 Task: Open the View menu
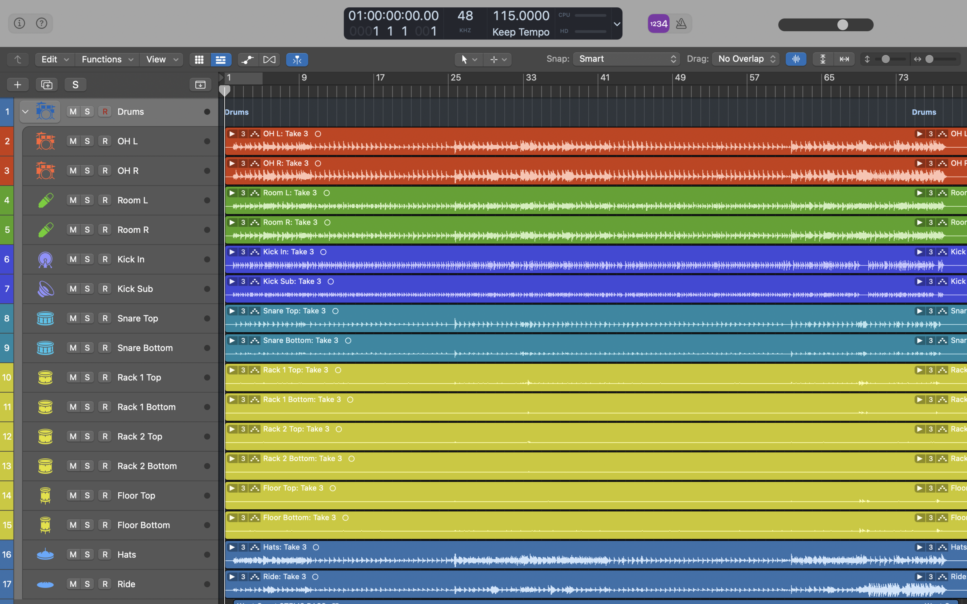[x=156, y=59]
